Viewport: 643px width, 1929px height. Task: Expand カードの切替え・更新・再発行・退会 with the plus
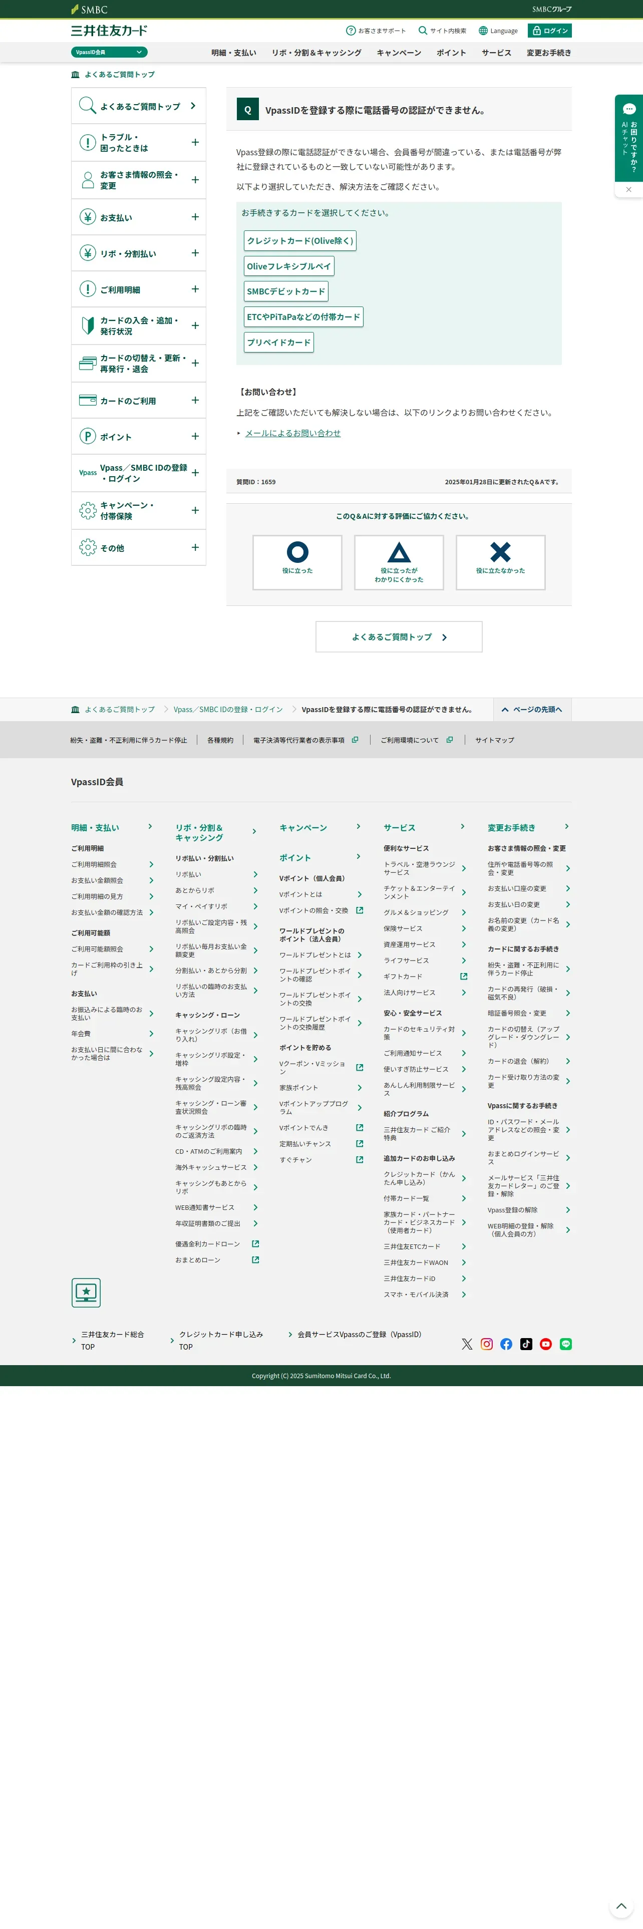pyautogui.click(x=195, y=363)
